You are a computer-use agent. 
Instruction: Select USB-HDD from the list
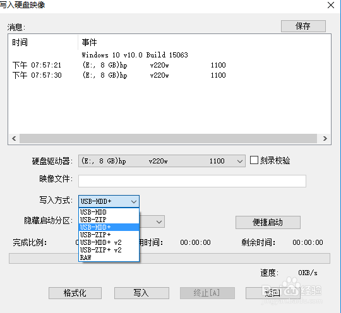tap(109, 212)
